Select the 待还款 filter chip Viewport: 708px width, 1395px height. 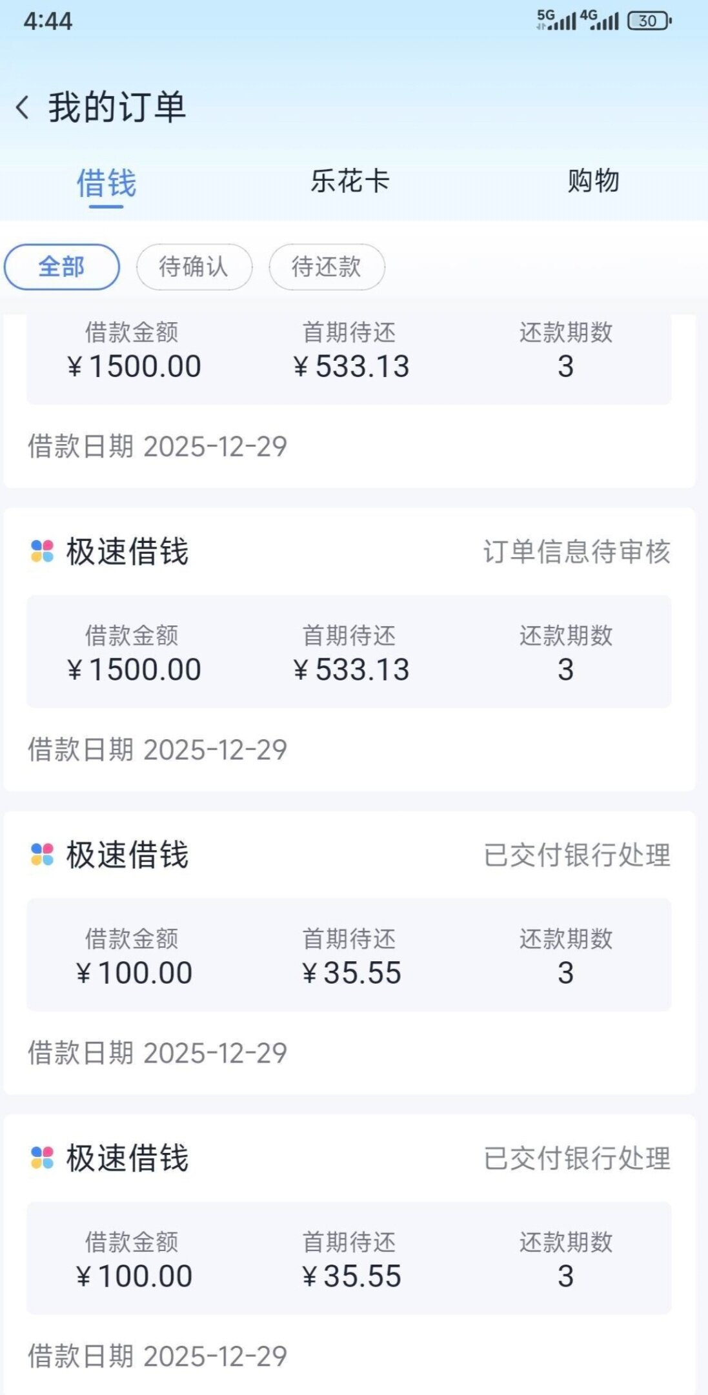327,267
